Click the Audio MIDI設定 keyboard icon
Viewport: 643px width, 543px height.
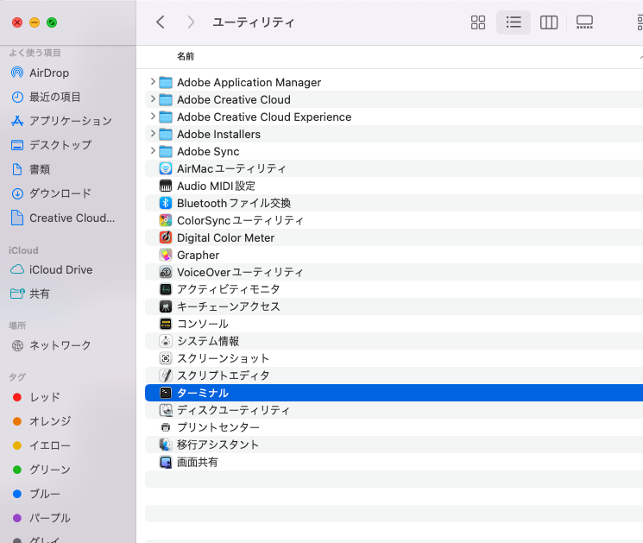pyautogui.click(x=166, y=186)
